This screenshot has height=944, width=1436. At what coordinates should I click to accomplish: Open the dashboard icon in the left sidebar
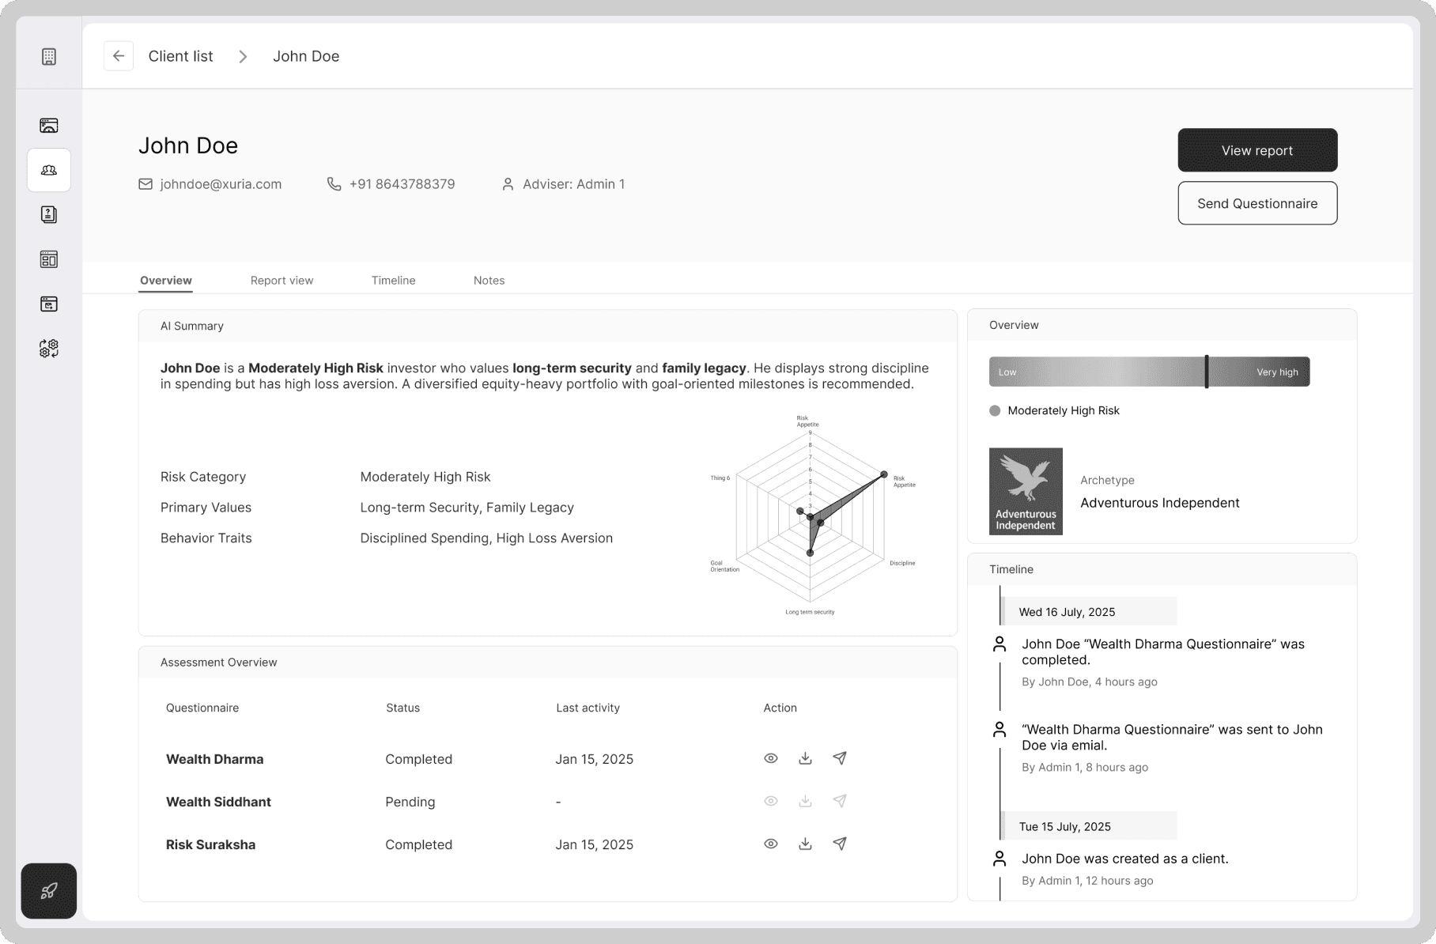pos(48,125)
